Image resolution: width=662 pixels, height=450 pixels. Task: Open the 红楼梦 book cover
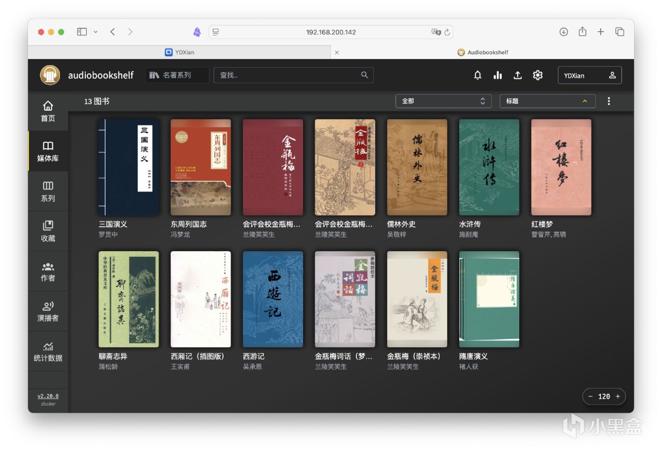click(561, 167)
